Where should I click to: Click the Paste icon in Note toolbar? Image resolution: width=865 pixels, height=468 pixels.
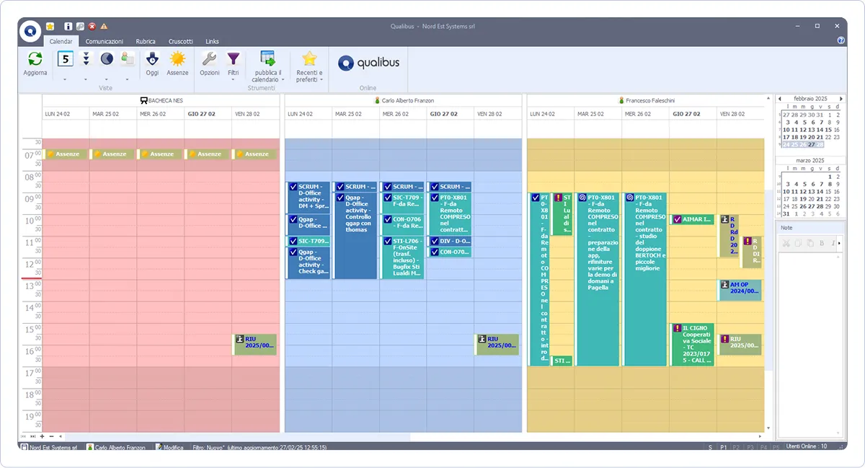coord(810,244)
